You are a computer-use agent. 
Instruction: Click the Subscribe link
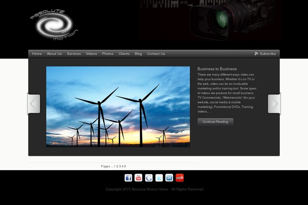coord(267,53)
